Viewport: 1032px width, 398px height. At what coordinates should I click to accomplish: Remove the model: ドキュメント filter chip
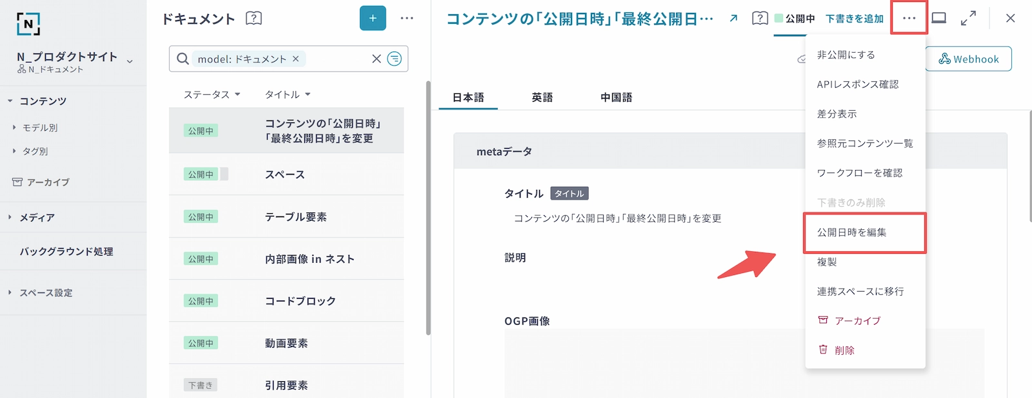[296, 59]
